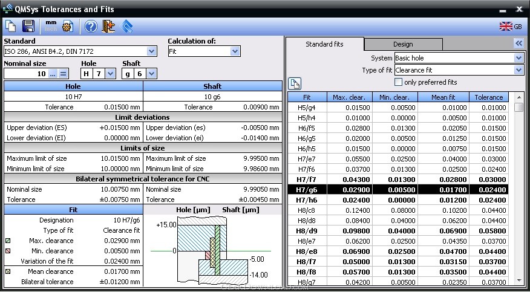Collapse the right panel with double-arrow
This screenshot has width=530, height=292.
519,43
